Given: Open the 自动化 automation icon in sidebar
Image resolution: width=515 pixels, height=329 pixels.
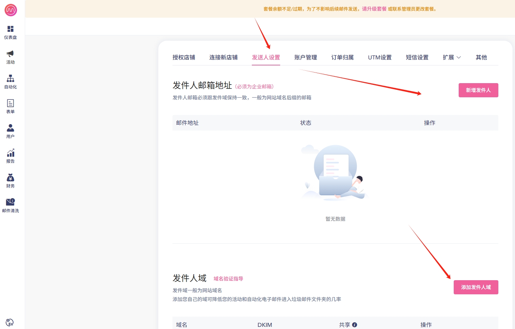Looking at the screenshot, I should pyautogui.click(x=11, y=79).
